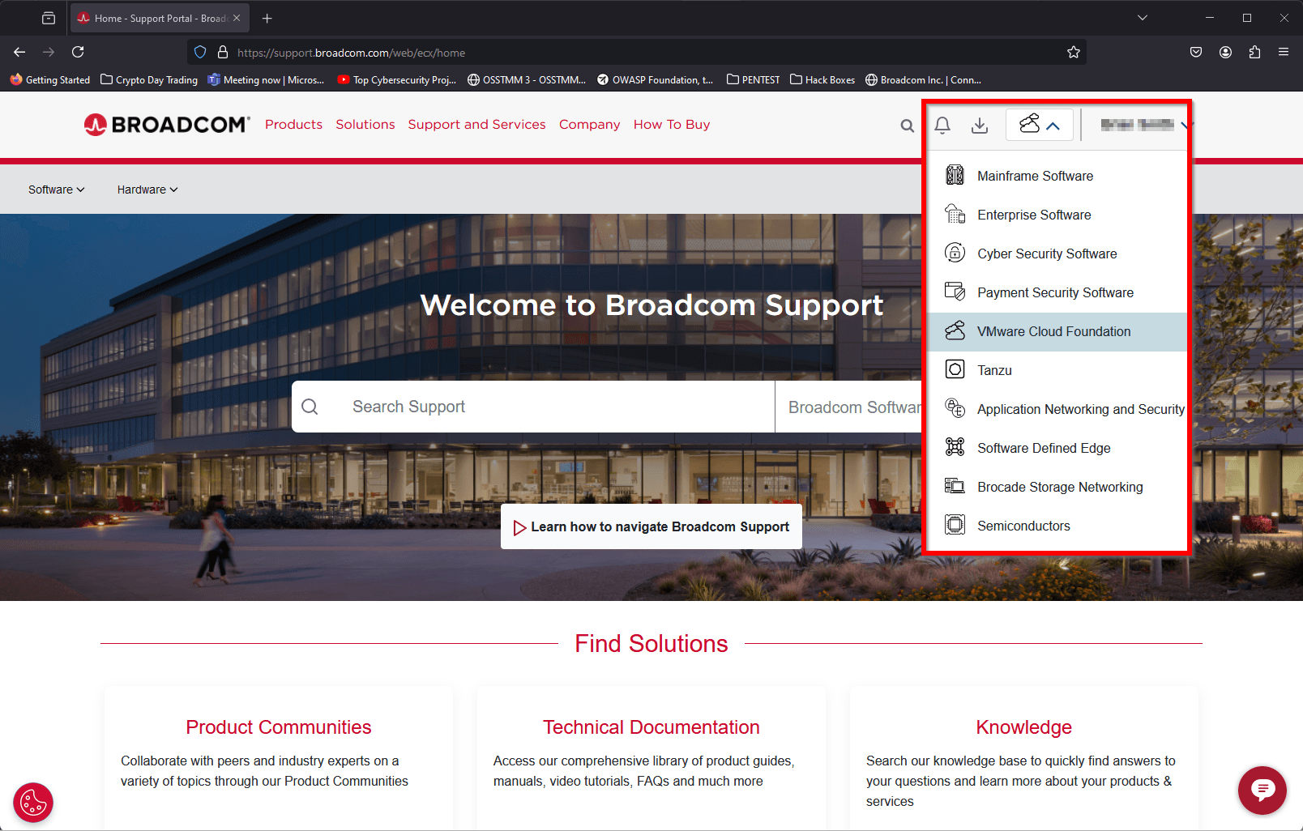Reload the page with refresh icon
Image resolution: width=1303 pixels, height=831 pixels.
coord(78,52)
